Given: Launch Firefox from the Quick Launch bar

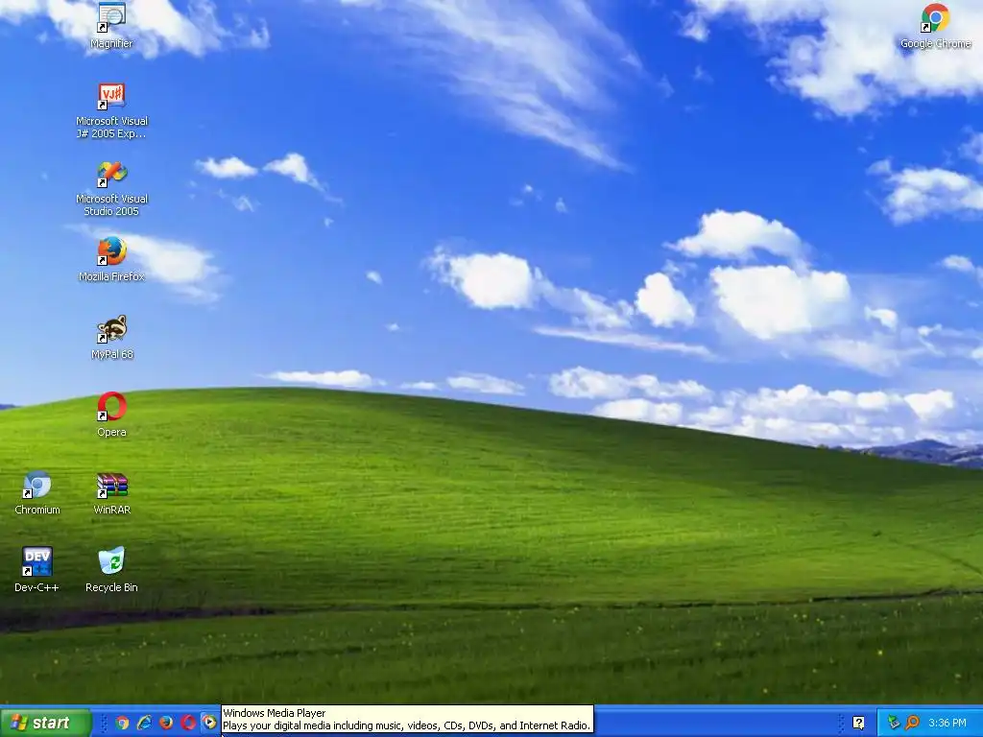Looking at the screenshot, I should (x=166, y=723).
